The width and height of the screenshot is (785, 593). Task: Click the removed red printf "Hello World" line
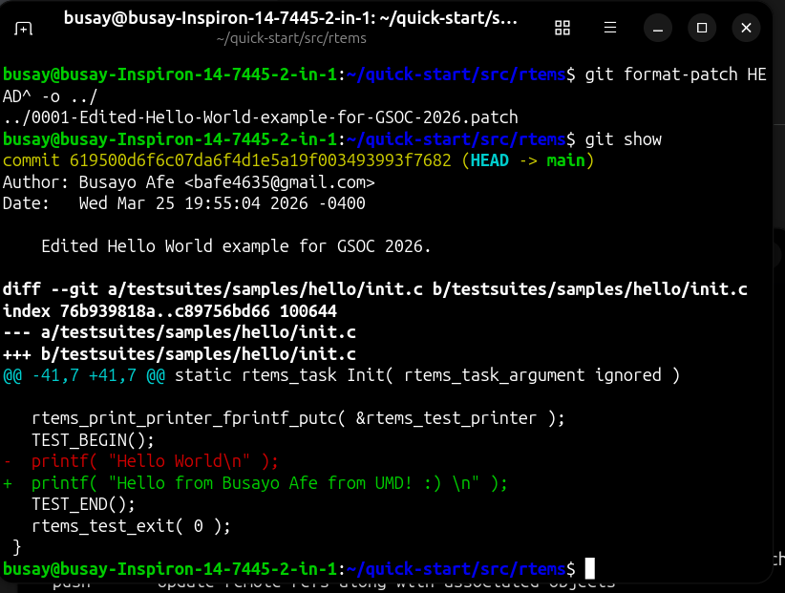[153, 461]
